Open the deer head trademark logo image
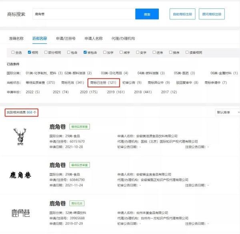240x234 pixels. click(20, 137)
